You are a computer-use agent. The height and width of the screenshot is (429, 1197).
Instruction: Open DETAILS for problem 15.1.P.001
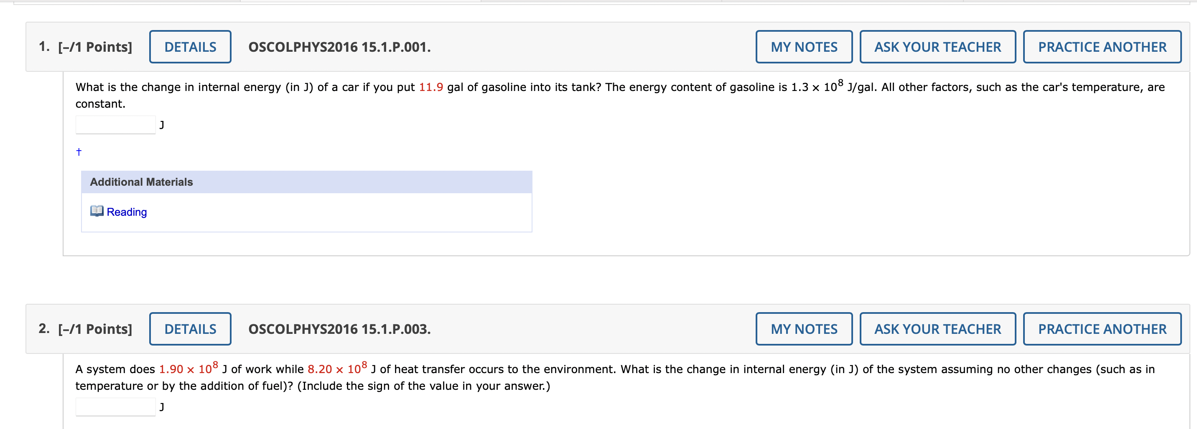click(190, 46)
